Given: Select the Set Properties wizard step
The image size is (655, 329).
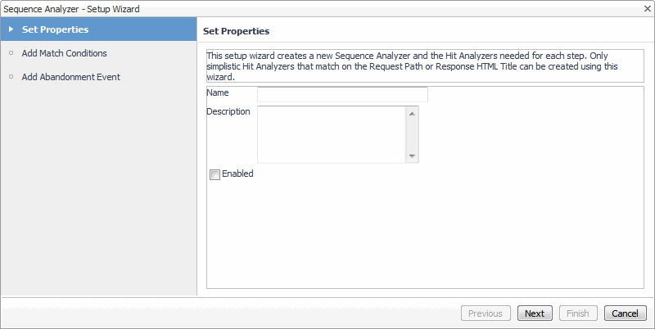Looking at the screenshot, I should click(x=56, y=30).
